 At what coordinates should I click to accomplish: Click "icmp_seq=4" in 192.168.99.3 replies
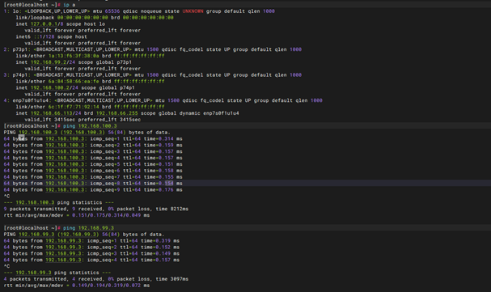[102, 260]
